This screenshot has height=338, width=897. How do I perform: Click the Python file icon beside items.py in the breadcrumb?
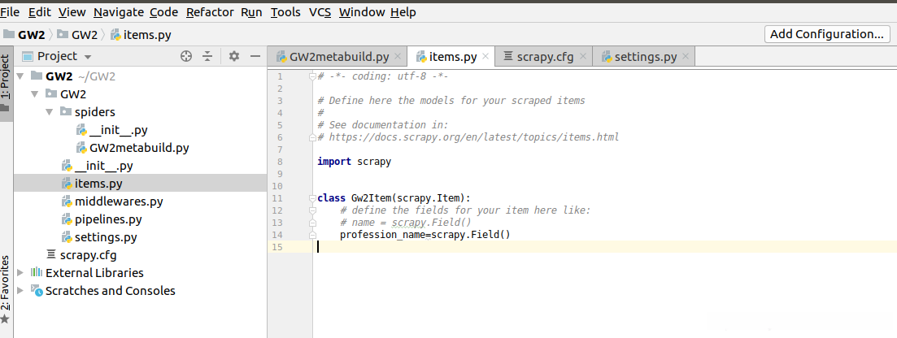click(x=115, y=35)
